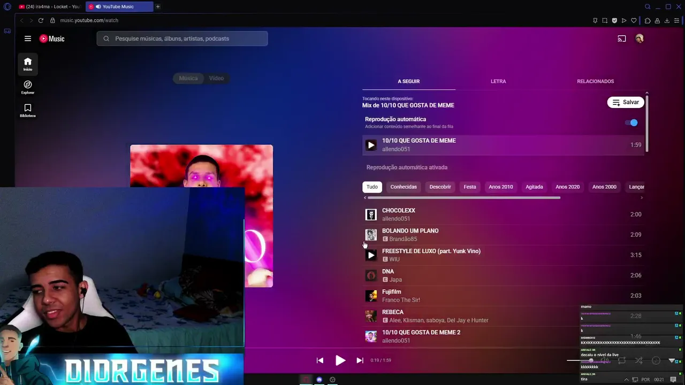Open the Biblioteca sidebar item
This screenshot has width=685, height=385.
[x=28, y=111]
